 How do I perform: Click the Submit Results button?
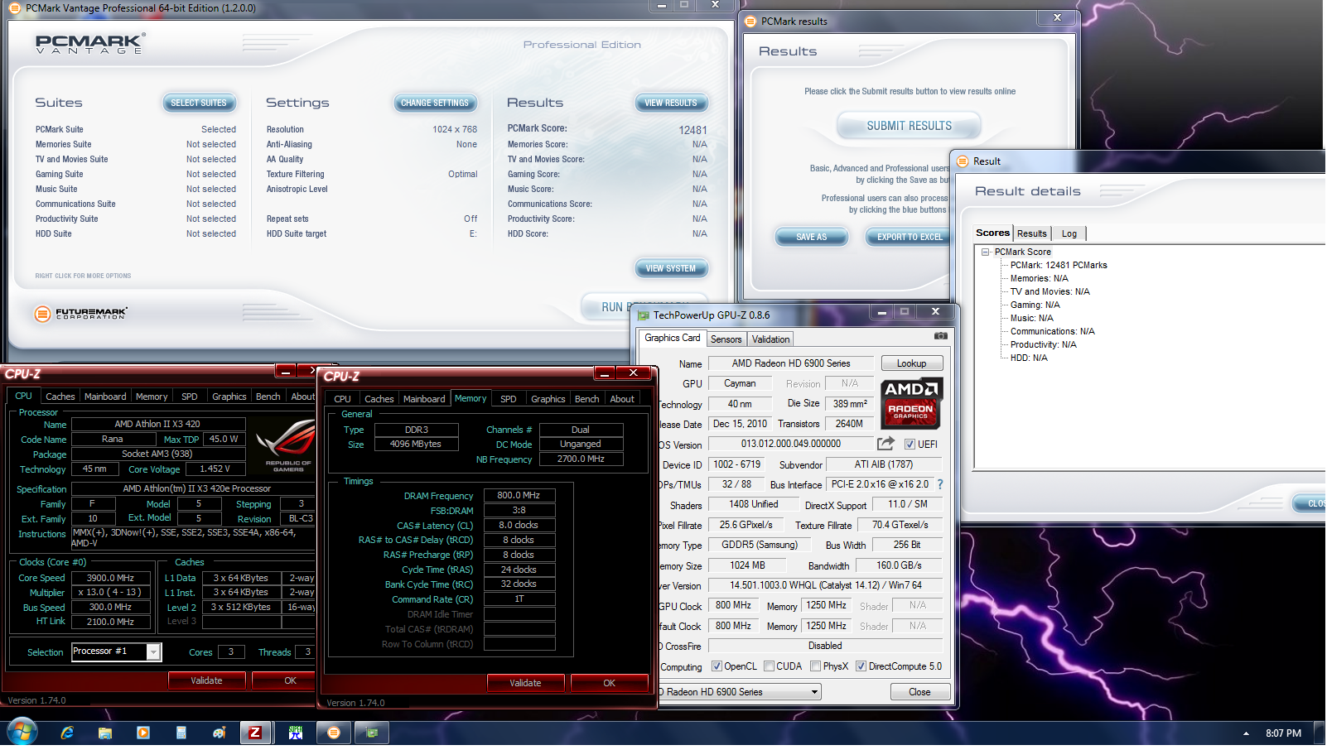[910, 126]
